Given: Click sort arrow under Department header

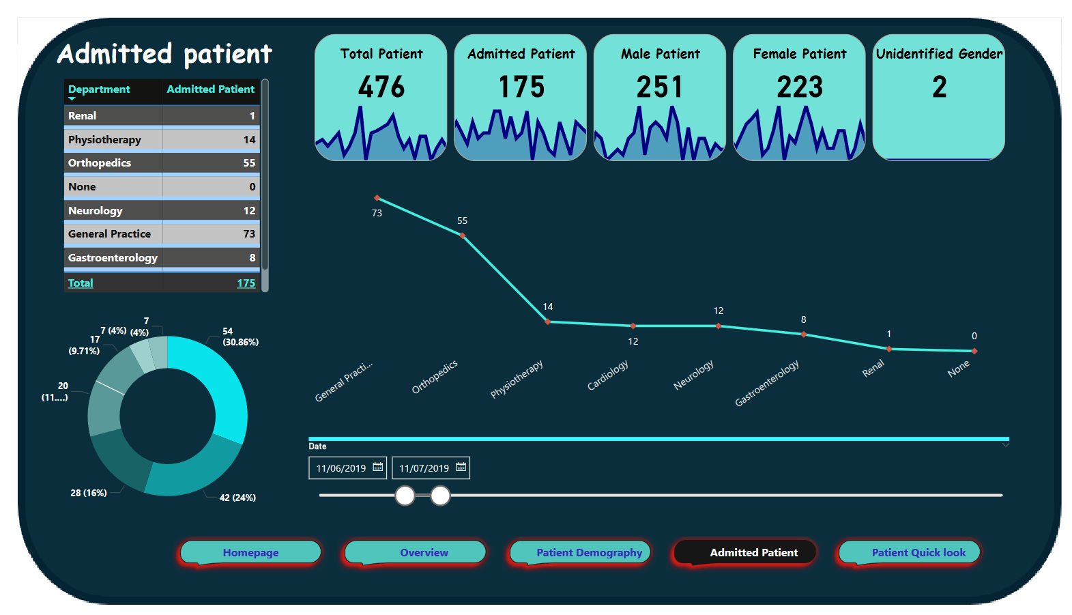Looking at the screenshot, I should pyautogui.click(x=72, y=100).
